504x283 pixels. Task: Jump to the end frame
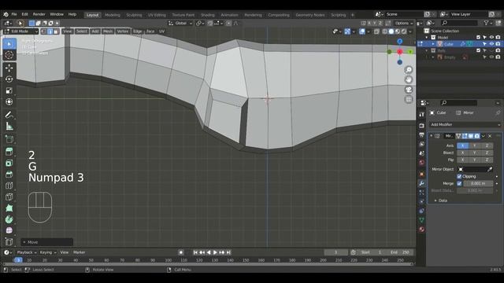(x=228, y=252)
